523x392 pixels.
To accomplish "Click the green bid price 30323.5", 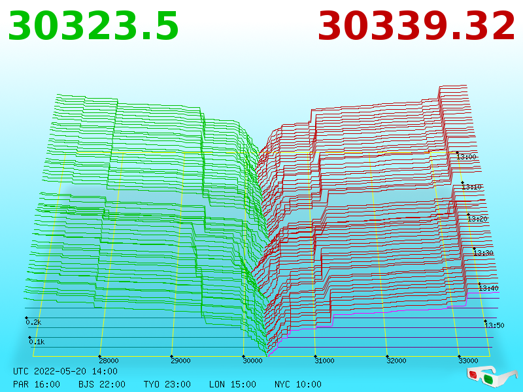I will point(93,26).
